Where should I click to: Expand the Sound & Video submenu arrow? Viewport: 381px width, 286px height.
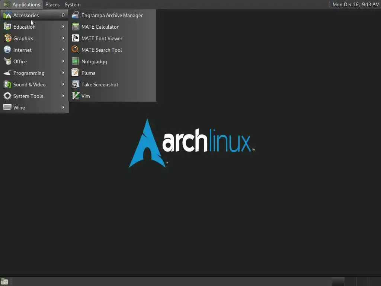(x=63, y=85)
